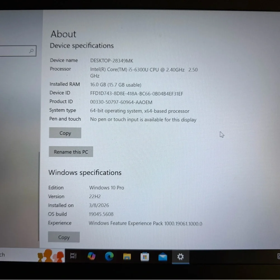This screenshot has width=280, height=280.
Task: Copy the Windows specifications
Action: tap(64, 237)
